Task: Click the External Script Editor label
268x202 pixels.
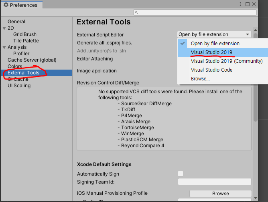Action: pos(100,35)
